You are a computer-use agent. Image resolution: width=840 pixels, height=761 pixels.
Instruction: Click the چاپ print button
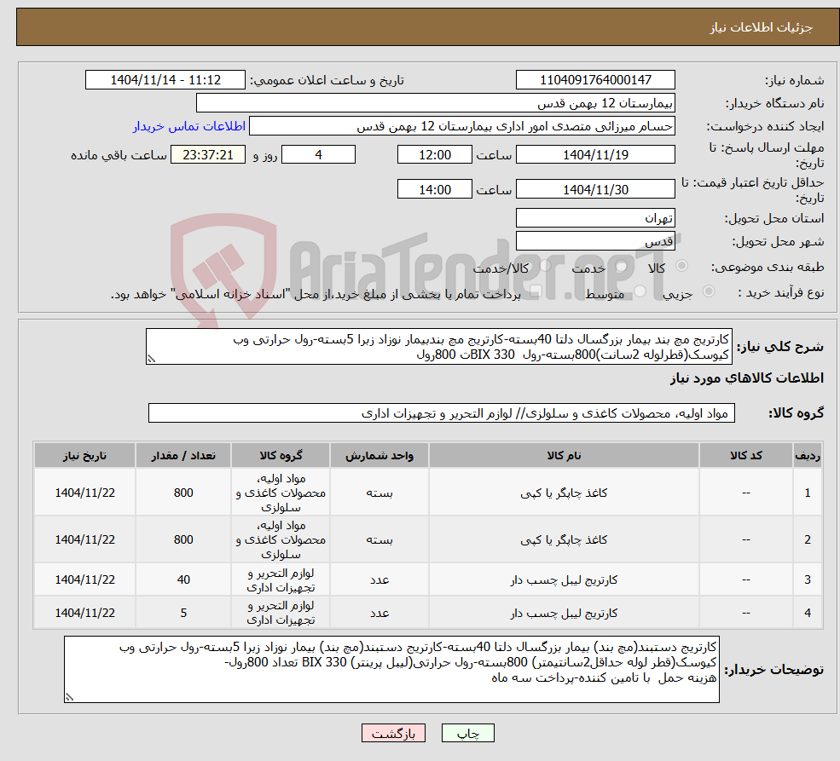(467, 733)
